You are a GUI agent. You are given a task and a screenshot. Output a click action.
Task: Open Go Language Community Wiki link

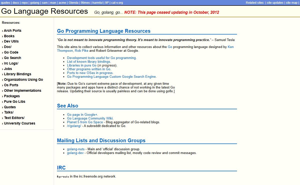(90, 118)
